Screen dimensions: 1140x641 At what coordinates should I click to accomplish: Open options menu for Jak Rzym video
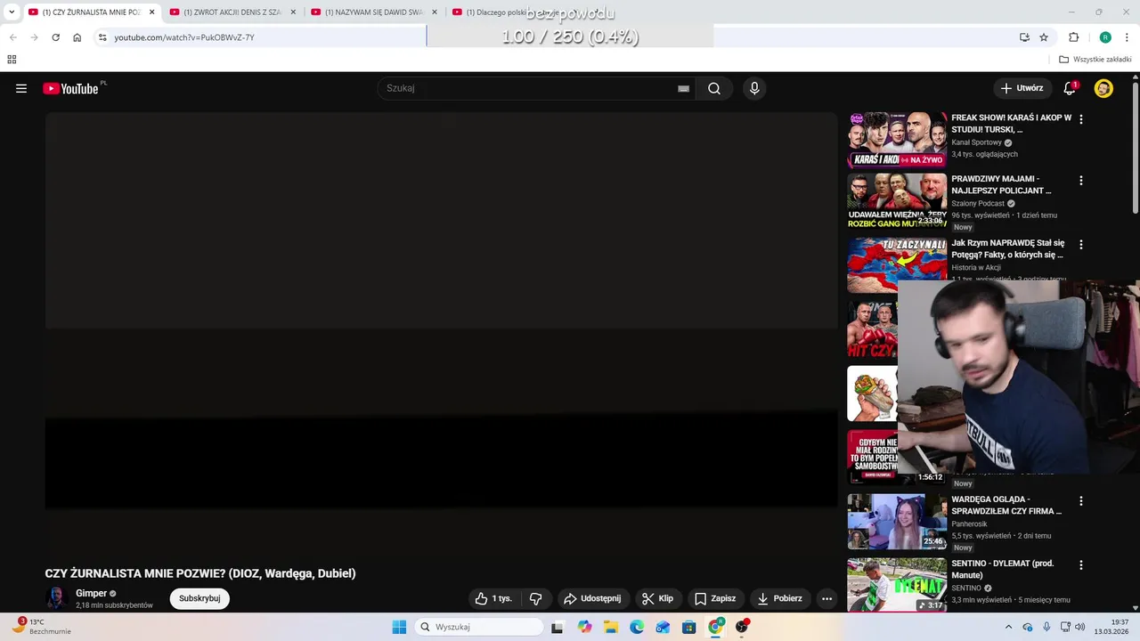point(1081,244)
